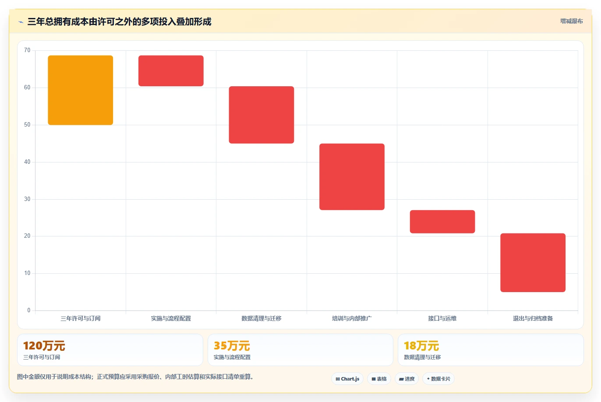601x402 pixels.
Task: Click the x-axis label 培训与内部推广
Action: coord(352,318)
